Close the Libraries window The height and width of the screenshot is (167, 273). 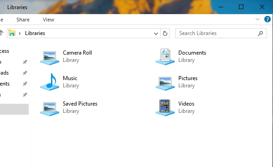pyautogui.click(x=262, y=7)
